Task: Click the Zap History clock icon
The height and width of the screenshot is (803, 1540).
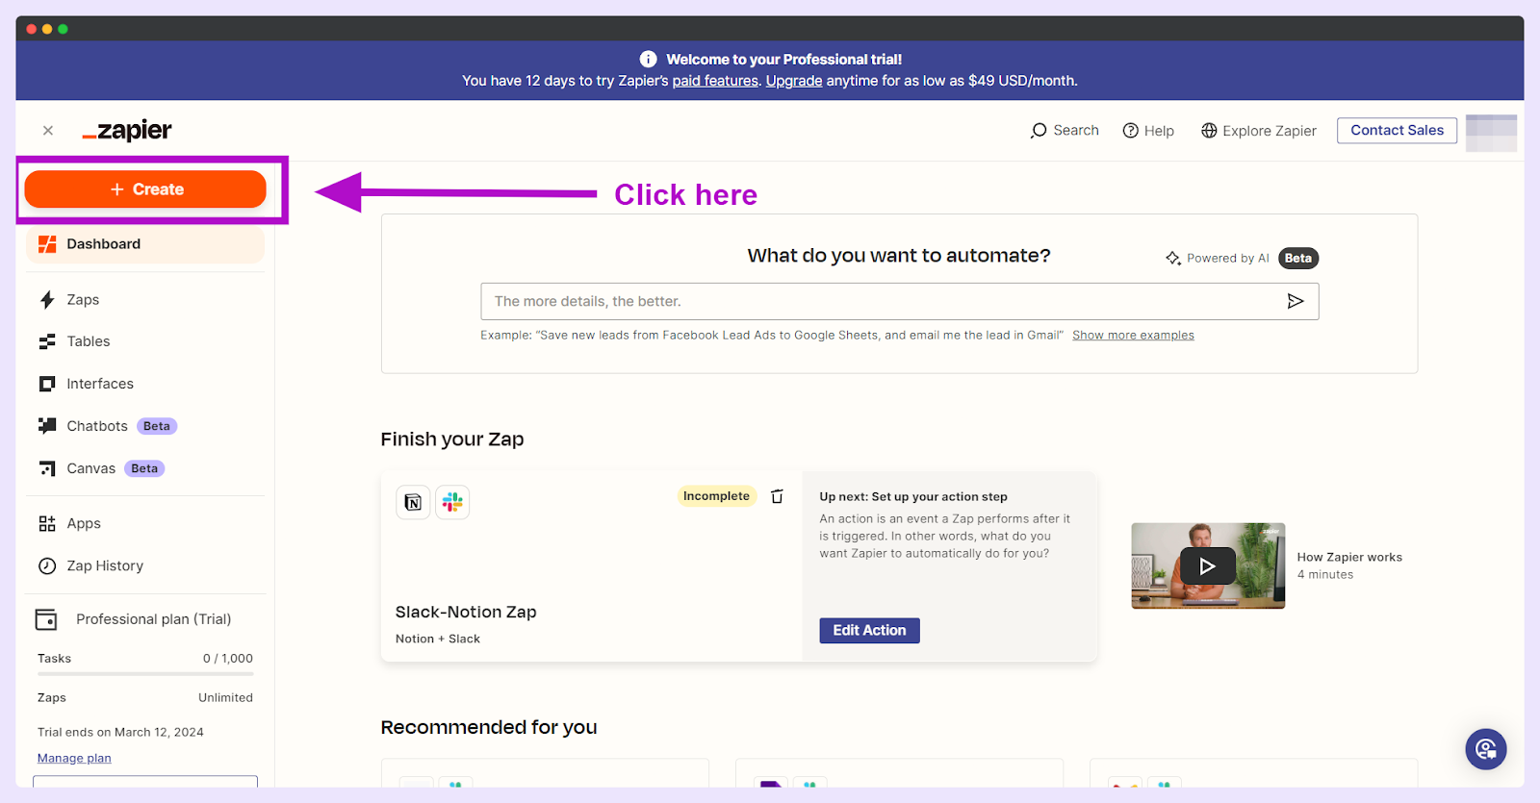Action: [47, 565]
